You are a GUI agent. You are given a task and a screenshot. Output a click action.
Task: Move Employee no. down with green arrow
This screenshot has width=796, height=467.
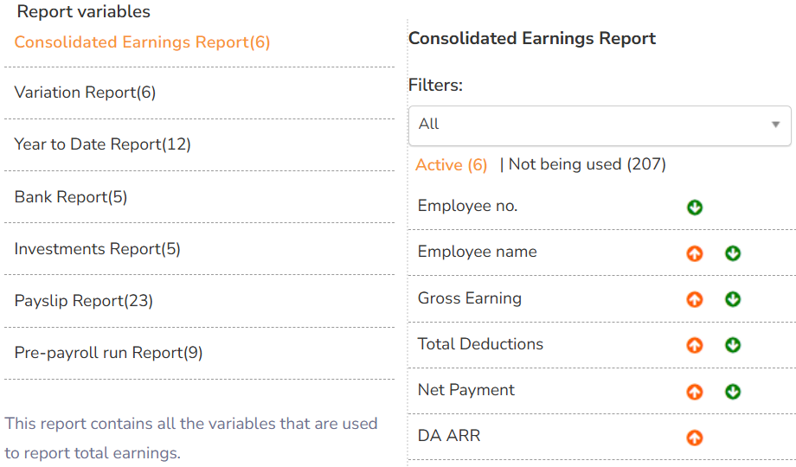click(x=694, y=208)
